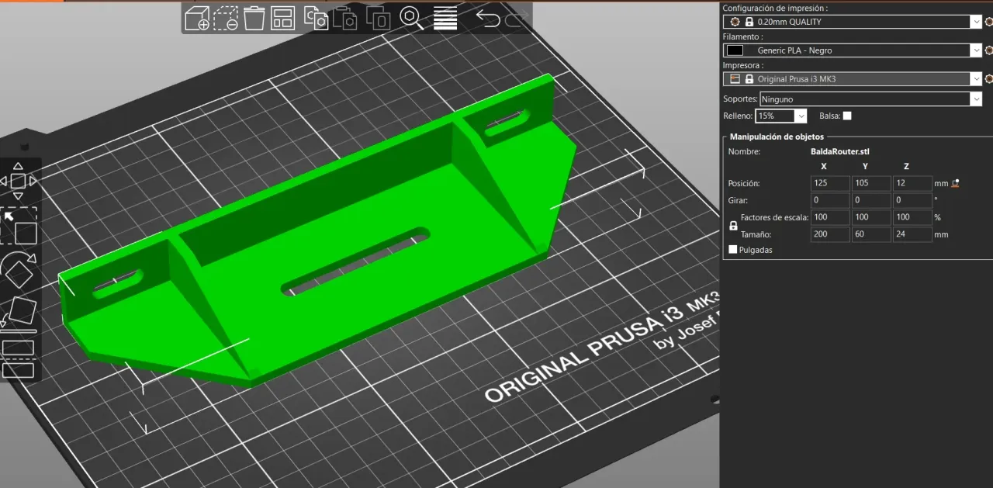Click the Posición Y field showing 105
Screen dimensions: 993x488
(871, 184)
